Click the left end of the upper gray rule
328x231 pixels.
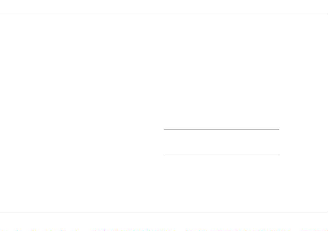[164, 129]
